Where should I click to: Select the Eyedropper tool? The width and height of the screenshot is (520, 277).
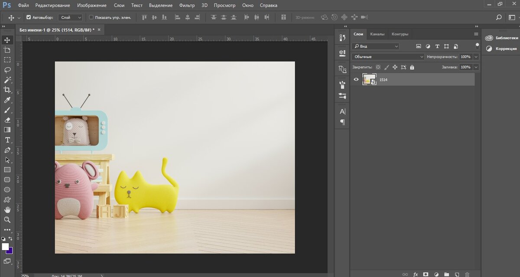(x=7, y=100)
